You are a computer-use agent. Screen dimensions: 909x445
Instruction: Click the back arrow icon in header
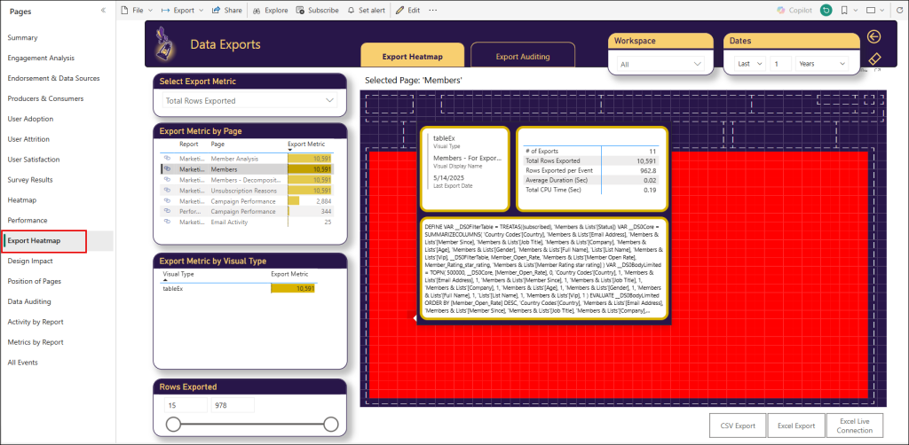pyautogui.click(x=873, y=36)
